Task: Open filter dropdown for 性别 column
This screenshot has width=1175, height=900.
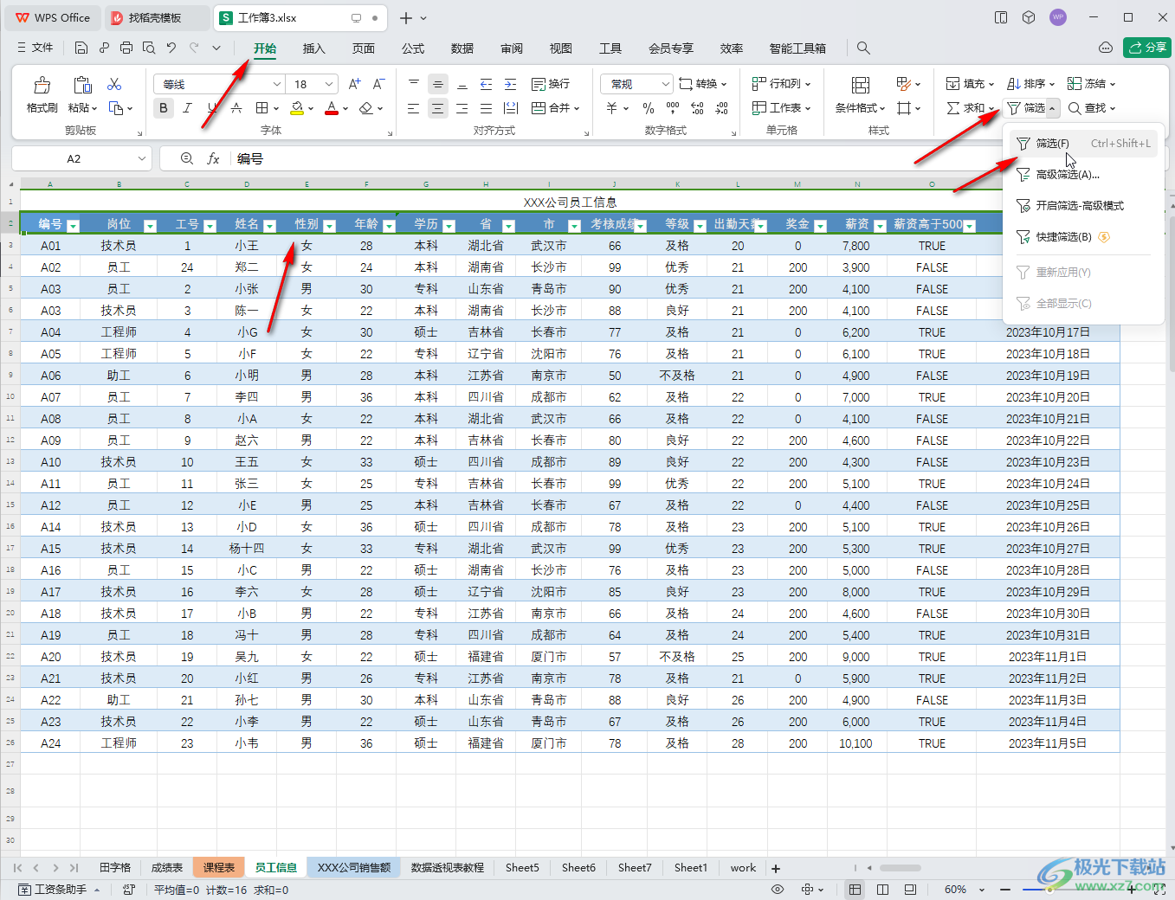Action: (329, 226)
